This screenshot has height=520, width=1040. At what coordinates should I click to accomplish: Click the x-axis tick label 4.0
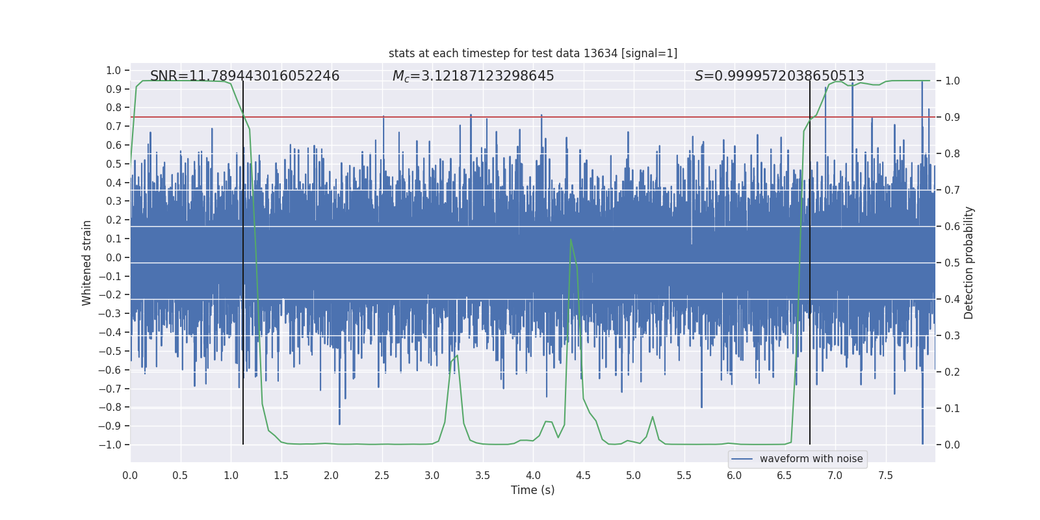pyautogui.click(x=533, y=475)
